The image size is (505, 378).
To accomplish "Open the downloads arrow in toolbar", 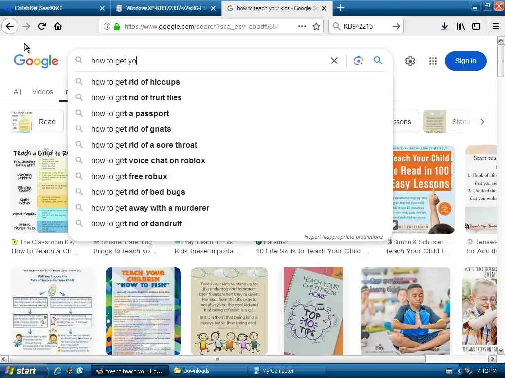I will coord(444,26).
